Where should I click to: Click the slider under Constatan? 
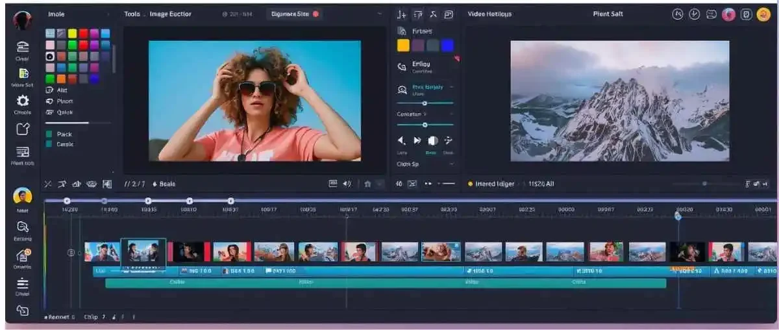[425, 125]
